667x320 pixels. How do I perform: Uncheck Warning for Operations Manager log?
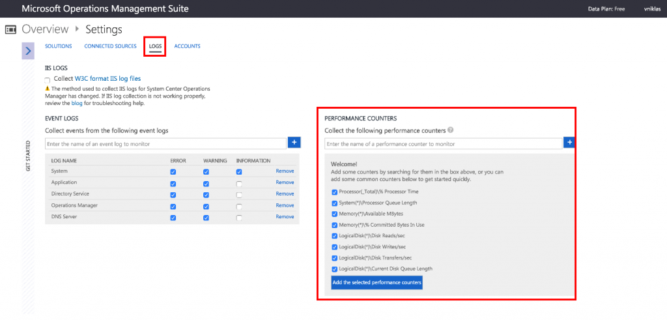pos(206,207)
